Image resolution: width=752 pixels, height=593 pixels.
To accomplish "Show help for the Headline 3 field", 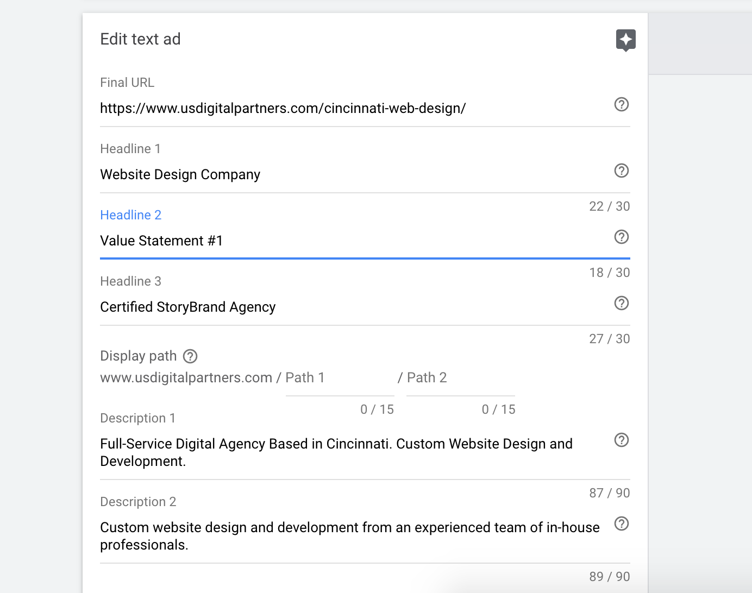I will (x=621, y=303).
